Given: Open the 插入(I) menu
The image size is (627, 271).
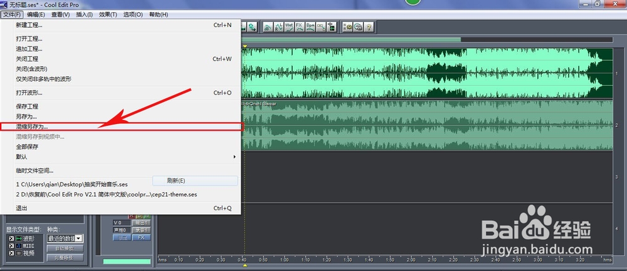Looking at the screenshot, I should pos(84,15).
